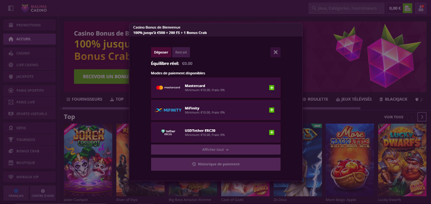Screen dimensions: 431x204
Task: Open the Français language selector
Action: (16, 193)
